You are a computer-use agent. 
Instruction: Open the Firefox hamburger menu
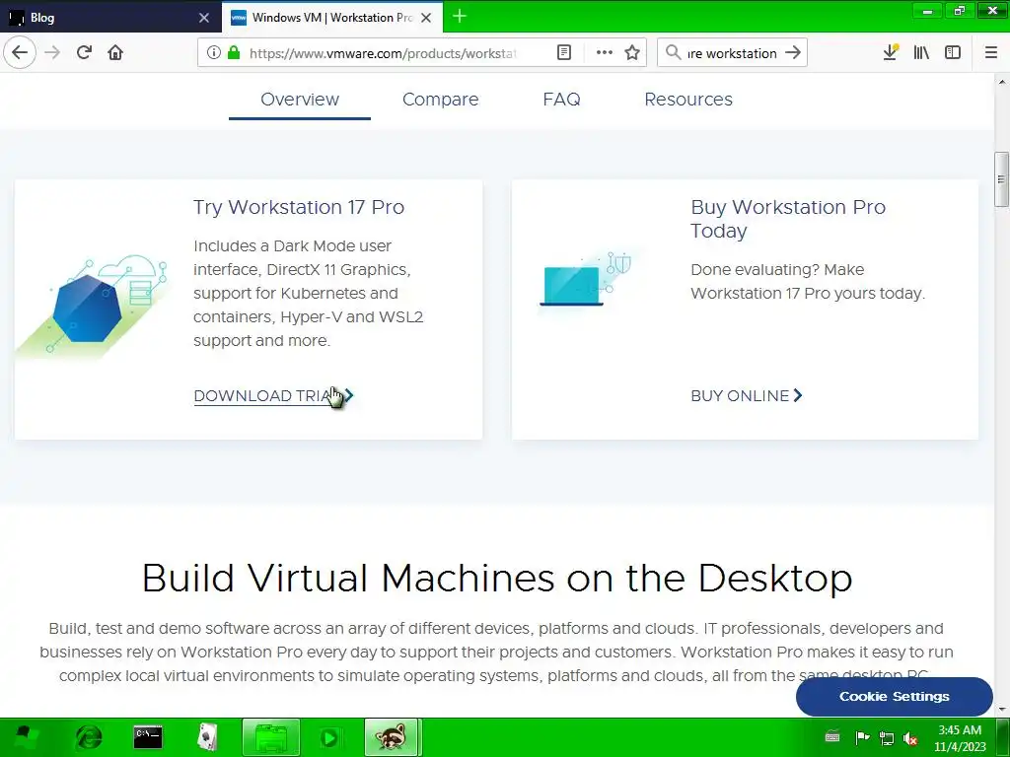(991, 53)
